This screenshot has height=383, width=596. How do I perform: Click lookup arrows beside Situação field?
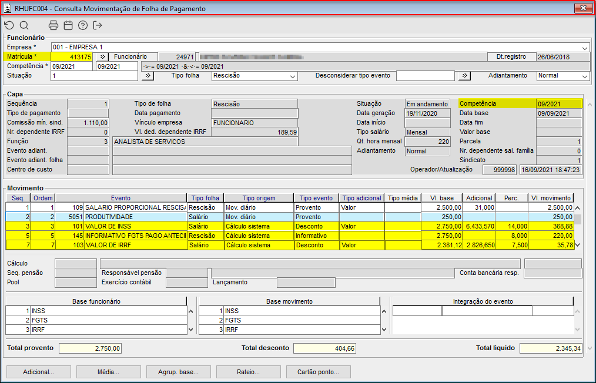tap(148, 76)
